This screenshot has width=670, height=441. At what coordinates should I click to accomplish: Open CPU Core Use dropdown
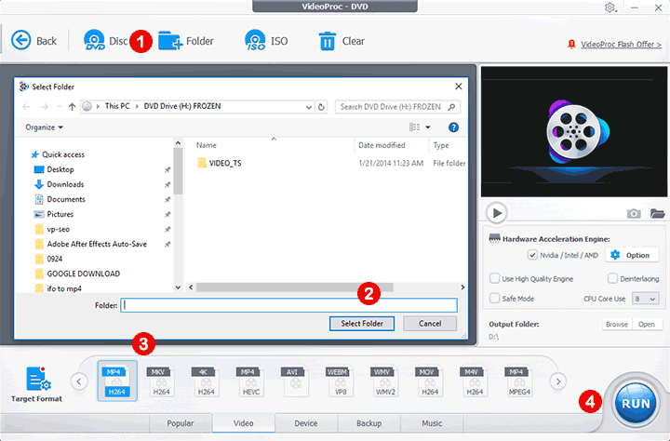pyautogui.click(x=645, y=299)
